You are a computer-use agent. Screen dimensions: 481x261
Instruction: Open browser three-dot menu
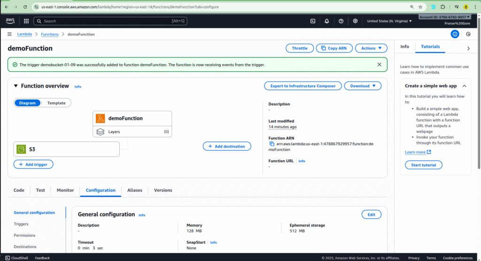point(475,7)
